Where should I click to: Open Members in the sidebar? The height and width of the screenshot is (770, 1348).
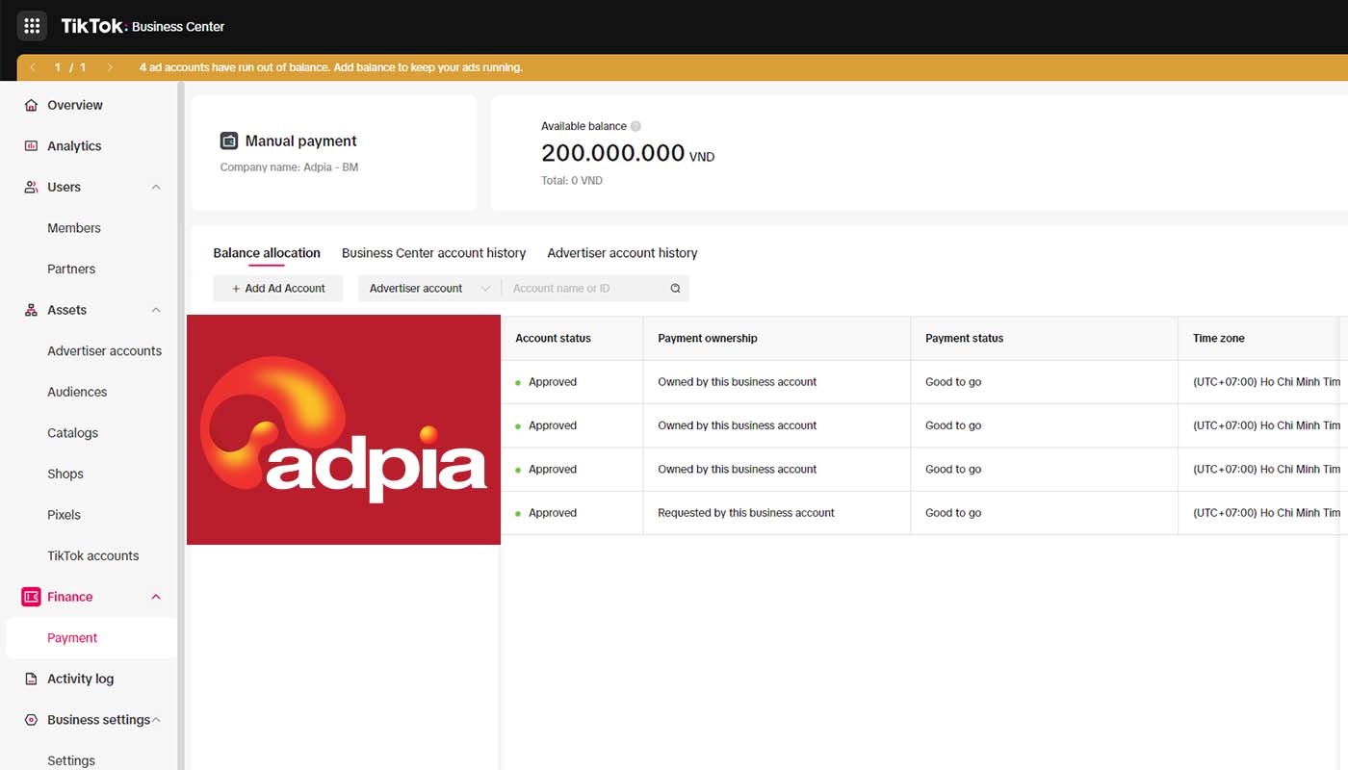(x=74, y=228)
